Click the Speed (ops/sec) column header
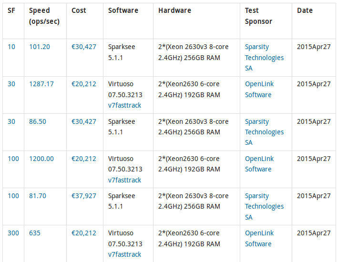Screen dimensions: 337x262 44,16
